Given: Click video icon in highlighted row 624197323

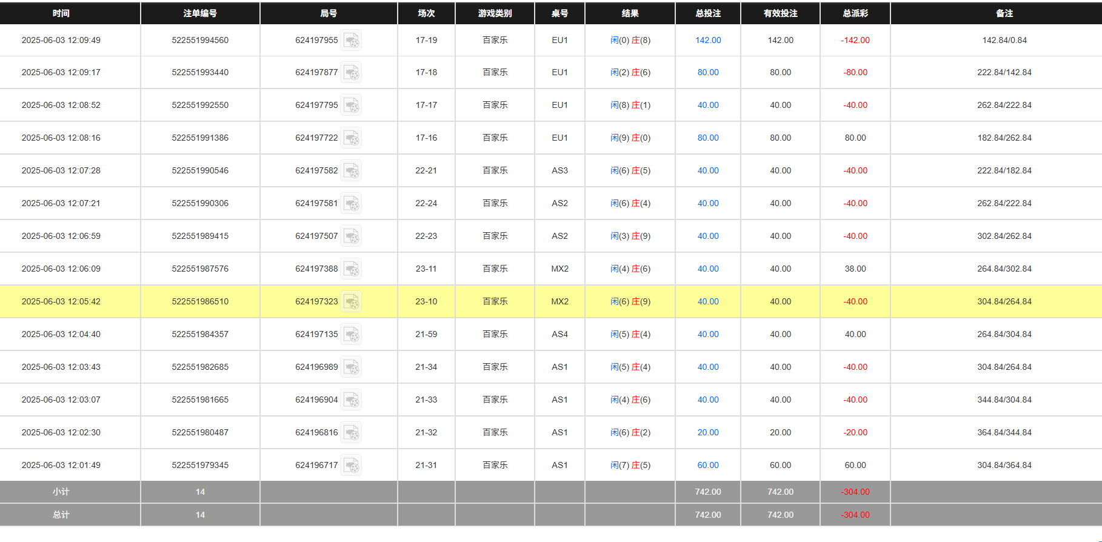Looking at the screenshot, I should click(x=351, y=302).
